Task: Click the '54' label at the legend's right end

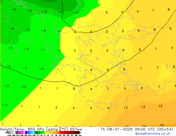Action: click(80, 135)
